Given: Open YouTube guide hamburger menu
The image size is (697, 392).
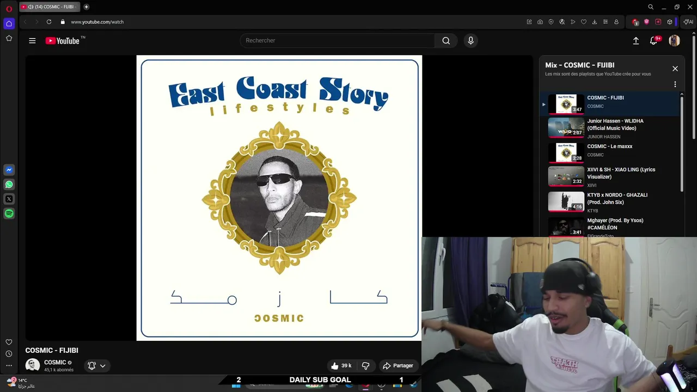Looking at the screenshot, I should point(32,40).
